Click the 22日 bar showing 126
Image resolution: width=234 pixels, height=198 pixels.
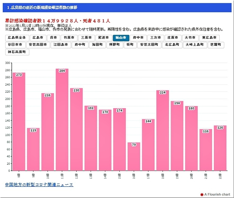click(220, 148)
